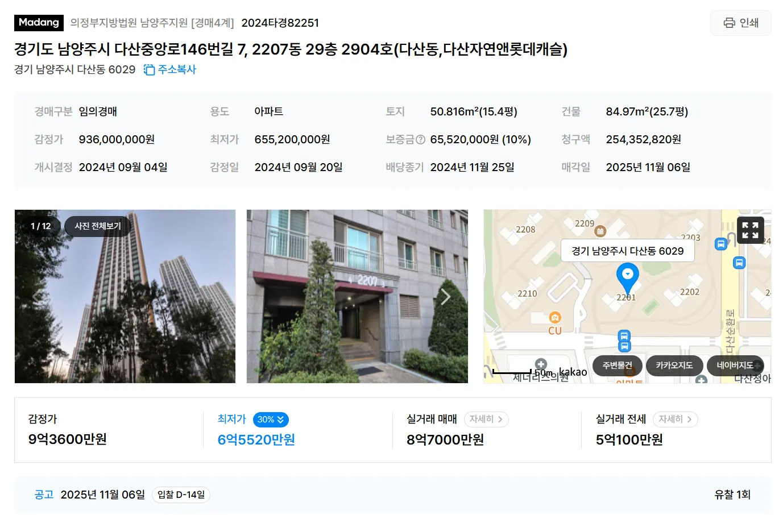Expand the 30% minimum price dropdown badge
This screenshot has height=515, width=783.
coord(271,420)
